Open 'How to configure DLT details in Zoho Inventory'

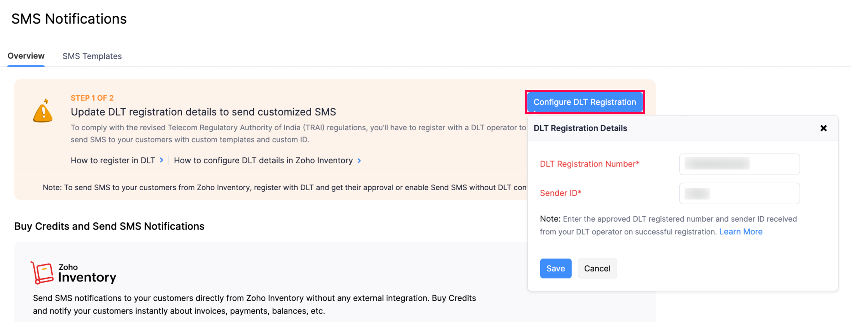click(263, 161)
